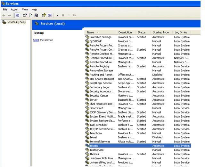Select the TestService row

click(138, 150)
